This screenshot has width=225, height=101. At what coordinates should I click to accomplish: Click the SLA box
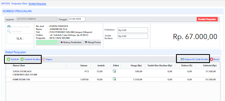pyautogui.click(x=20, y=39)
